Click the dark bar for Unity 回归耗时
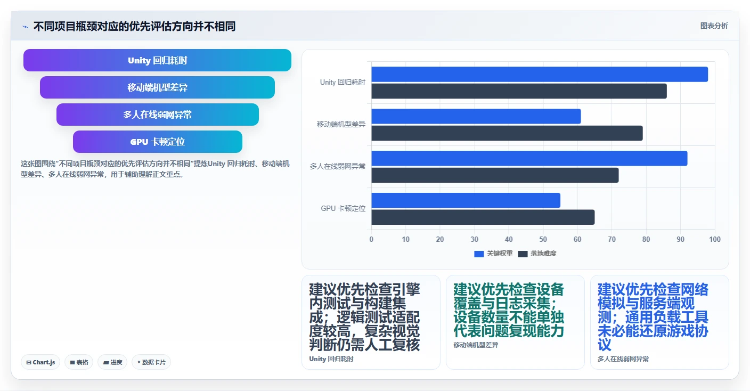The width and height of the screenshot is (750, 391). point(519,91)
